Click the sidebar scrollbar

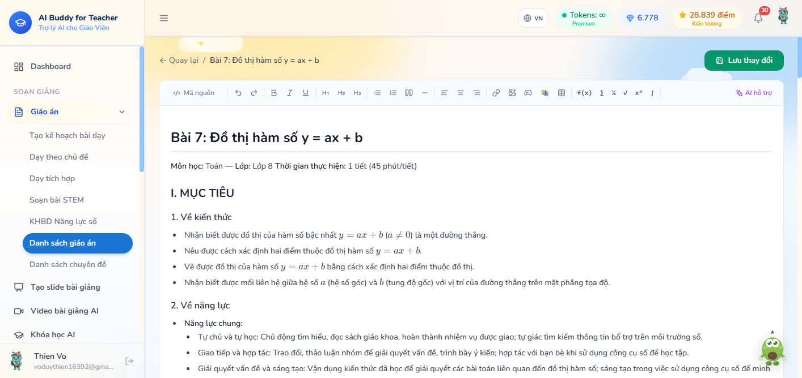tap(142, 109)
